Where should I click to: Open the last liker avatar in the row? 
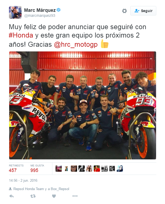click(120, 169)
